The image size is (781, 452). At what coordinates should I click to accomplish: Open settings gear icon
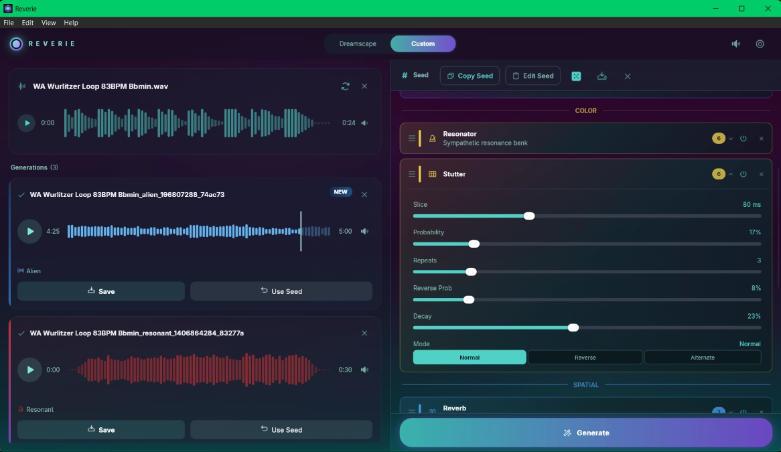(x=760, y=44)
